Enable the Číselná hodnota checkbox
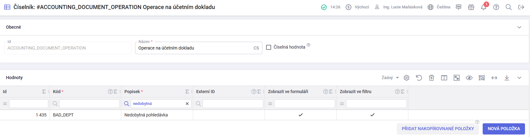Viewport: 530px width, 137px height. [269, 47]
